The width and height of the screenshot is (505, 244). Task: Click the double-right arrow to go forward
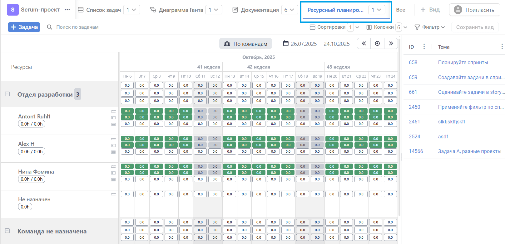(391, 44)
